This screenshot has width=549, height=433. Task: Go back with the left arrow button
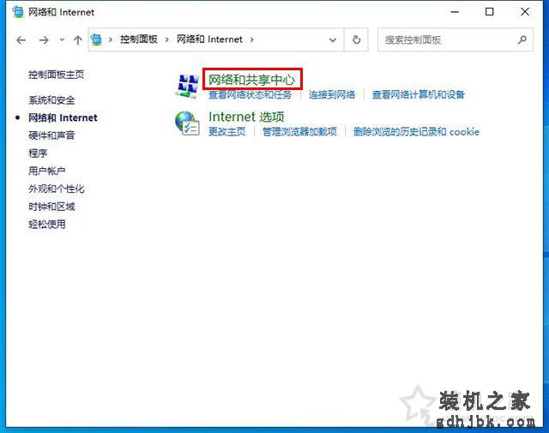21,40
